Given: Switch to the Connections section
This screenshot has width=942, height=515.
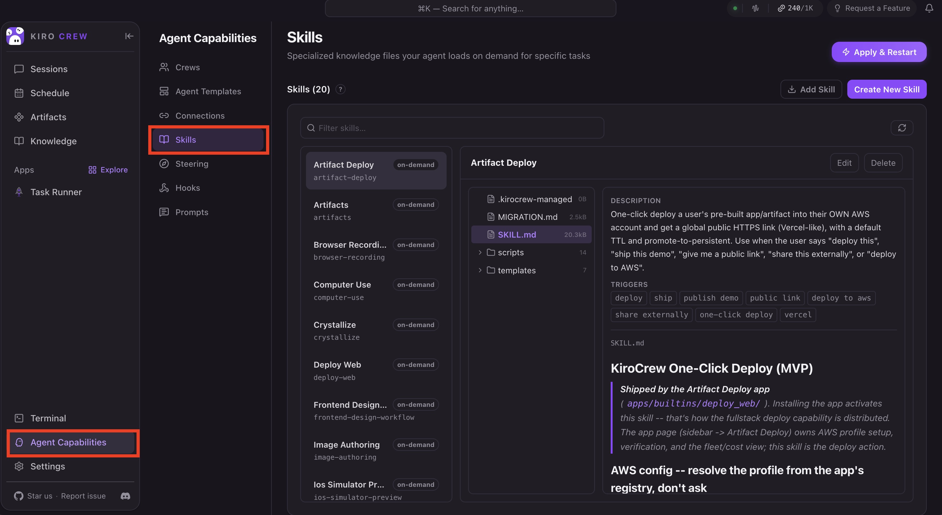Looking at the screenshot, I should click(x=208, y=115).
